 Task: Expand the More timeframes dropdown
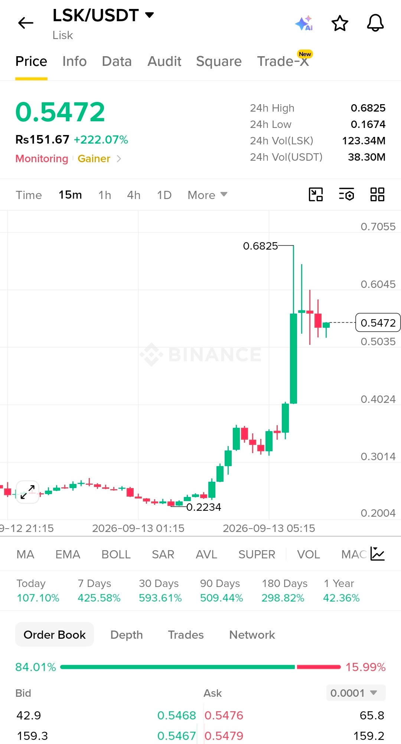[208, 195]
